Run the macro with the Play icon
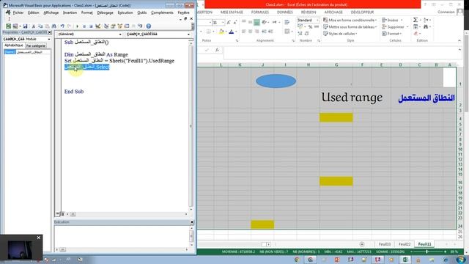 coord(77,26)
